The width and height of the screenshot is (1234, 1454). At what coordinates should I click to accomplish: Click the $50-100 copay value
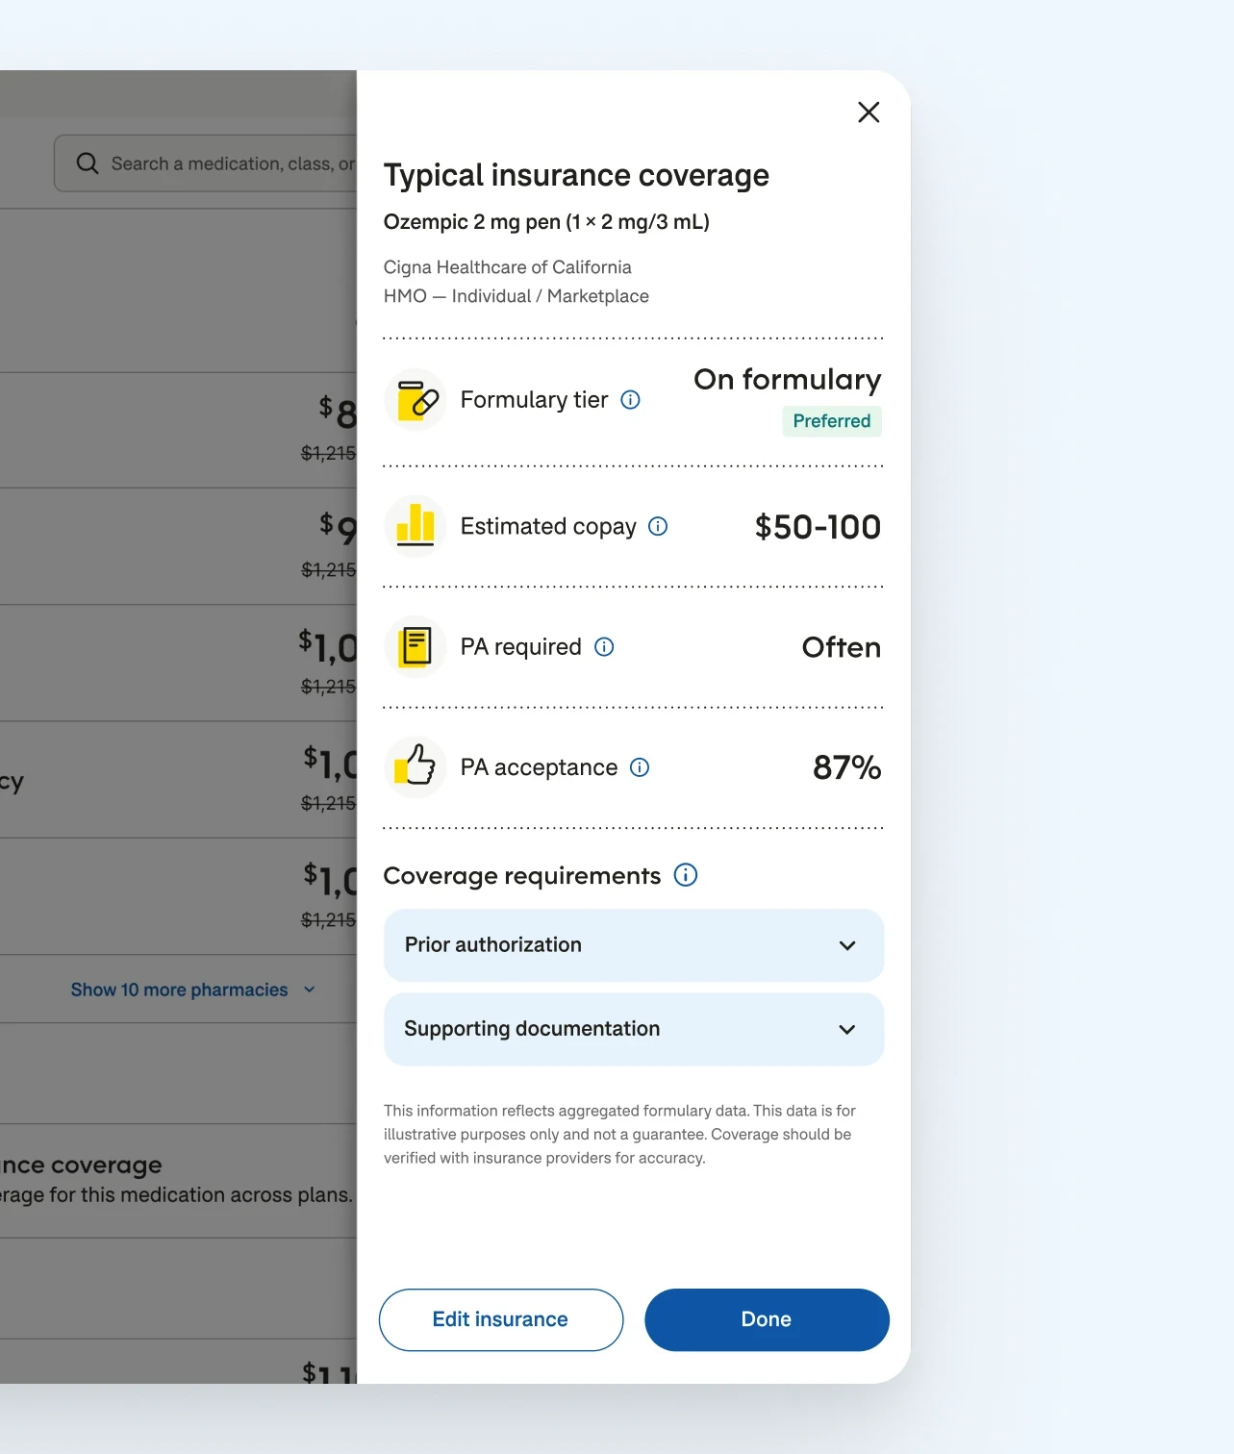[x=818, y=527]
